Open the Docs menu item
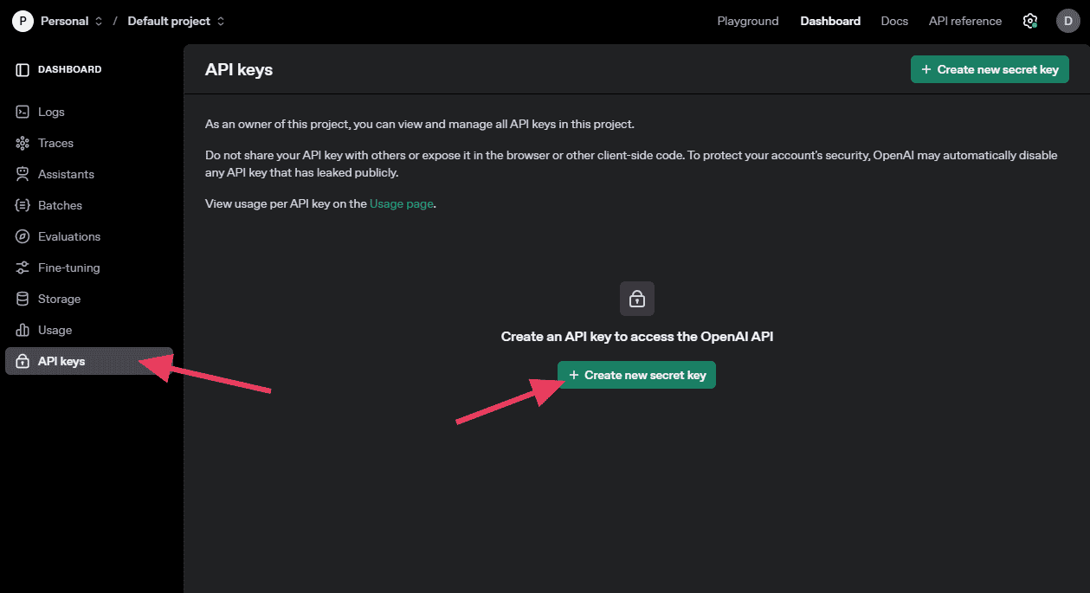Image resolution: width=1090 pixels, height=593 pixels. tap(893, 20)
